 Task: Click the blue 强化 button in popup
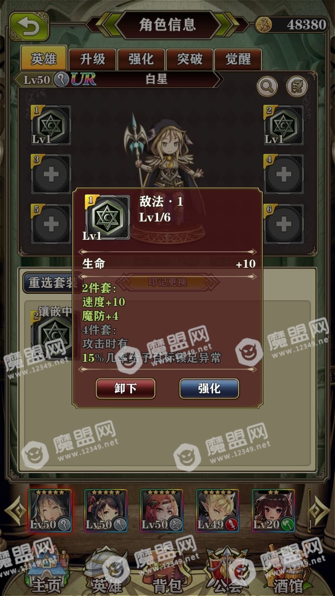[x=209, y=388]
